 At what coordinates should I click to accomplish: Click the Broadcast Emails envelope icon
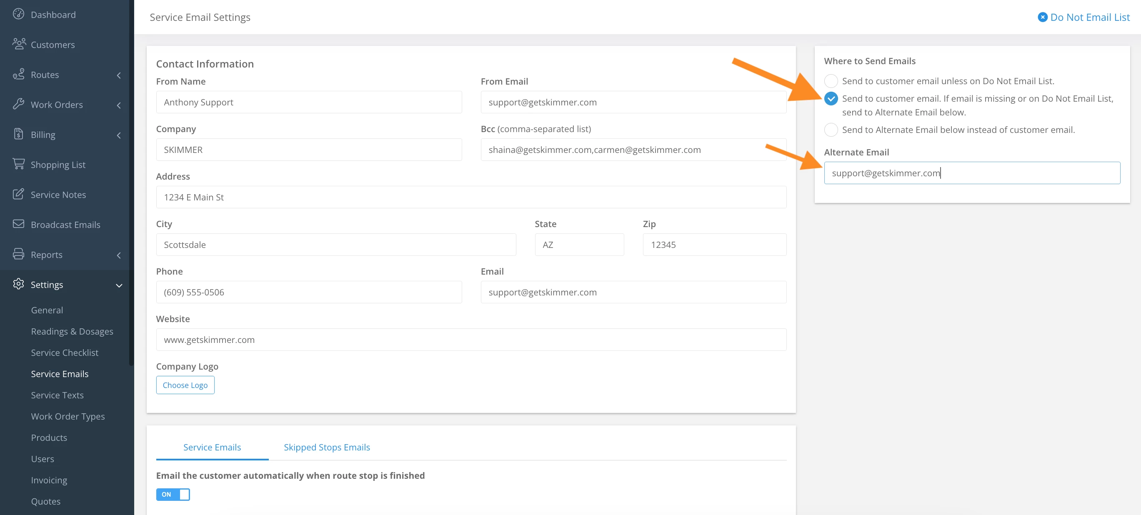(x=18, y=224)
